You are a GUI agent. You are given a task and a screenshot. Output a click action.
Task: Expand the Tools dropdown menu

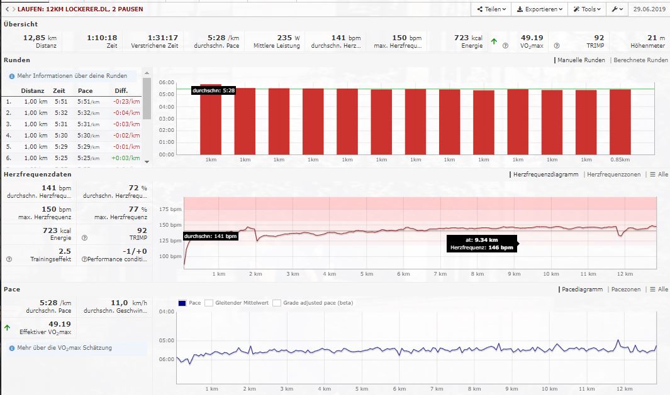point(586,9)
